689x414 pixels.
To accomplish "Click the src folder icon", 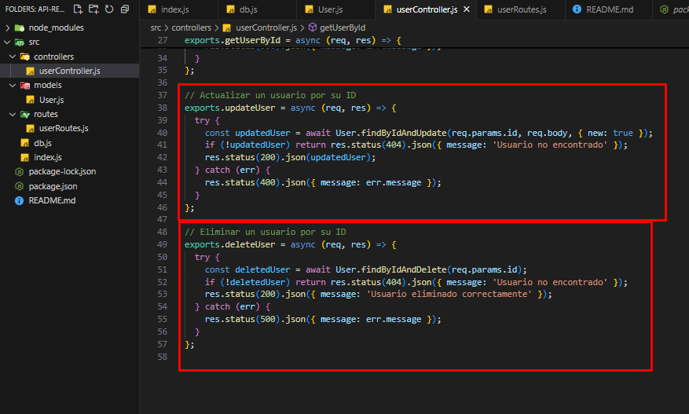I will (20, 42).
